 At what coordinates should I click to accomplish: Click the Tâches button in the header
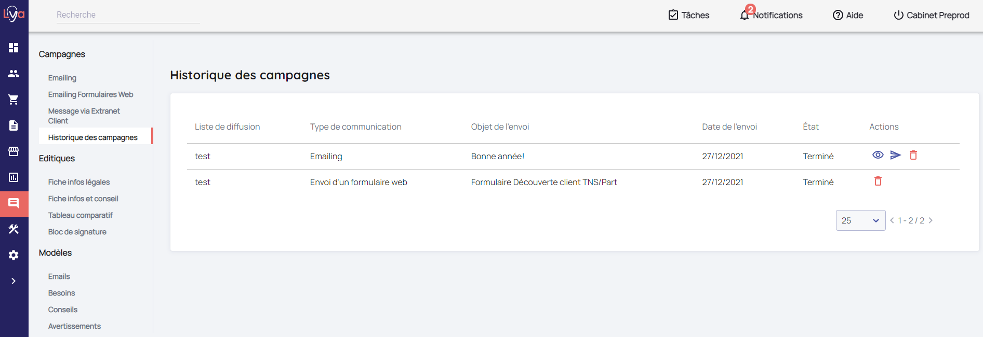point(688,15)
